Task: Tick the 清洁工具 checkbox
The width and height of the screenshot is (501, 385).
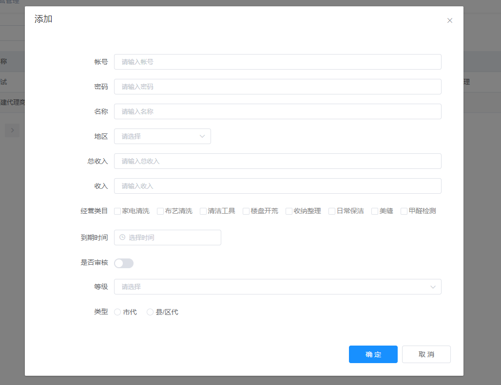Action: (203, 211)
